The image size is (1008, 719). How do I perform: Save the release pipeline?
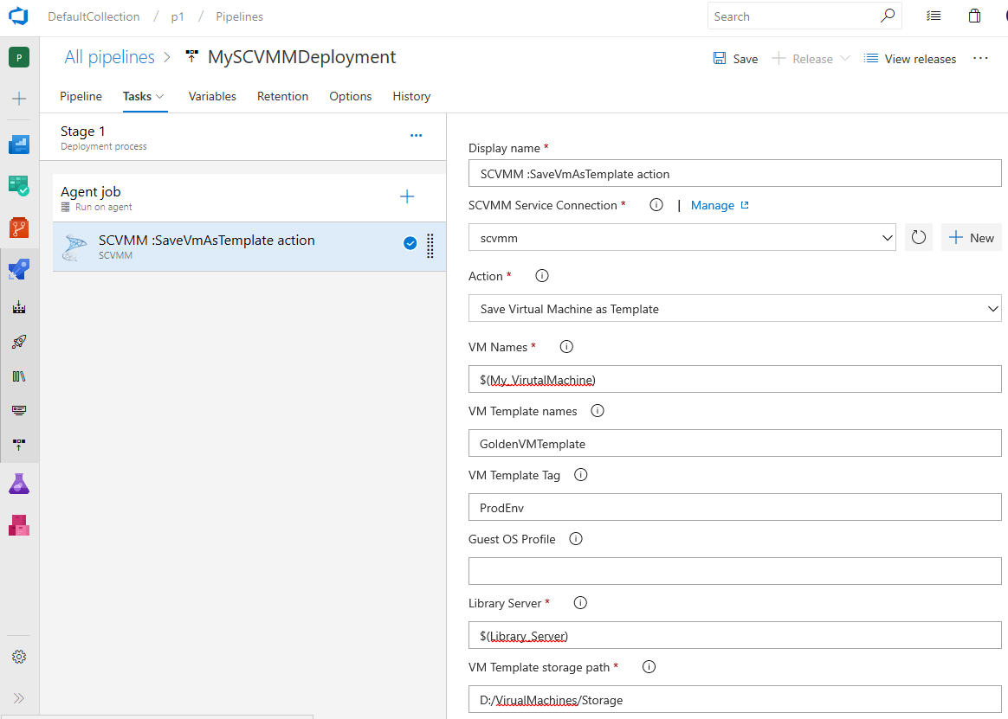click(x=735, y=59)
